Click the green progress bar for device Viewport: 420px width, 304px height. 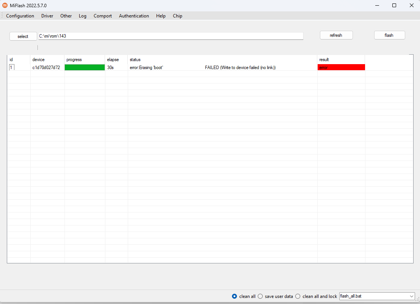point(85,68)
